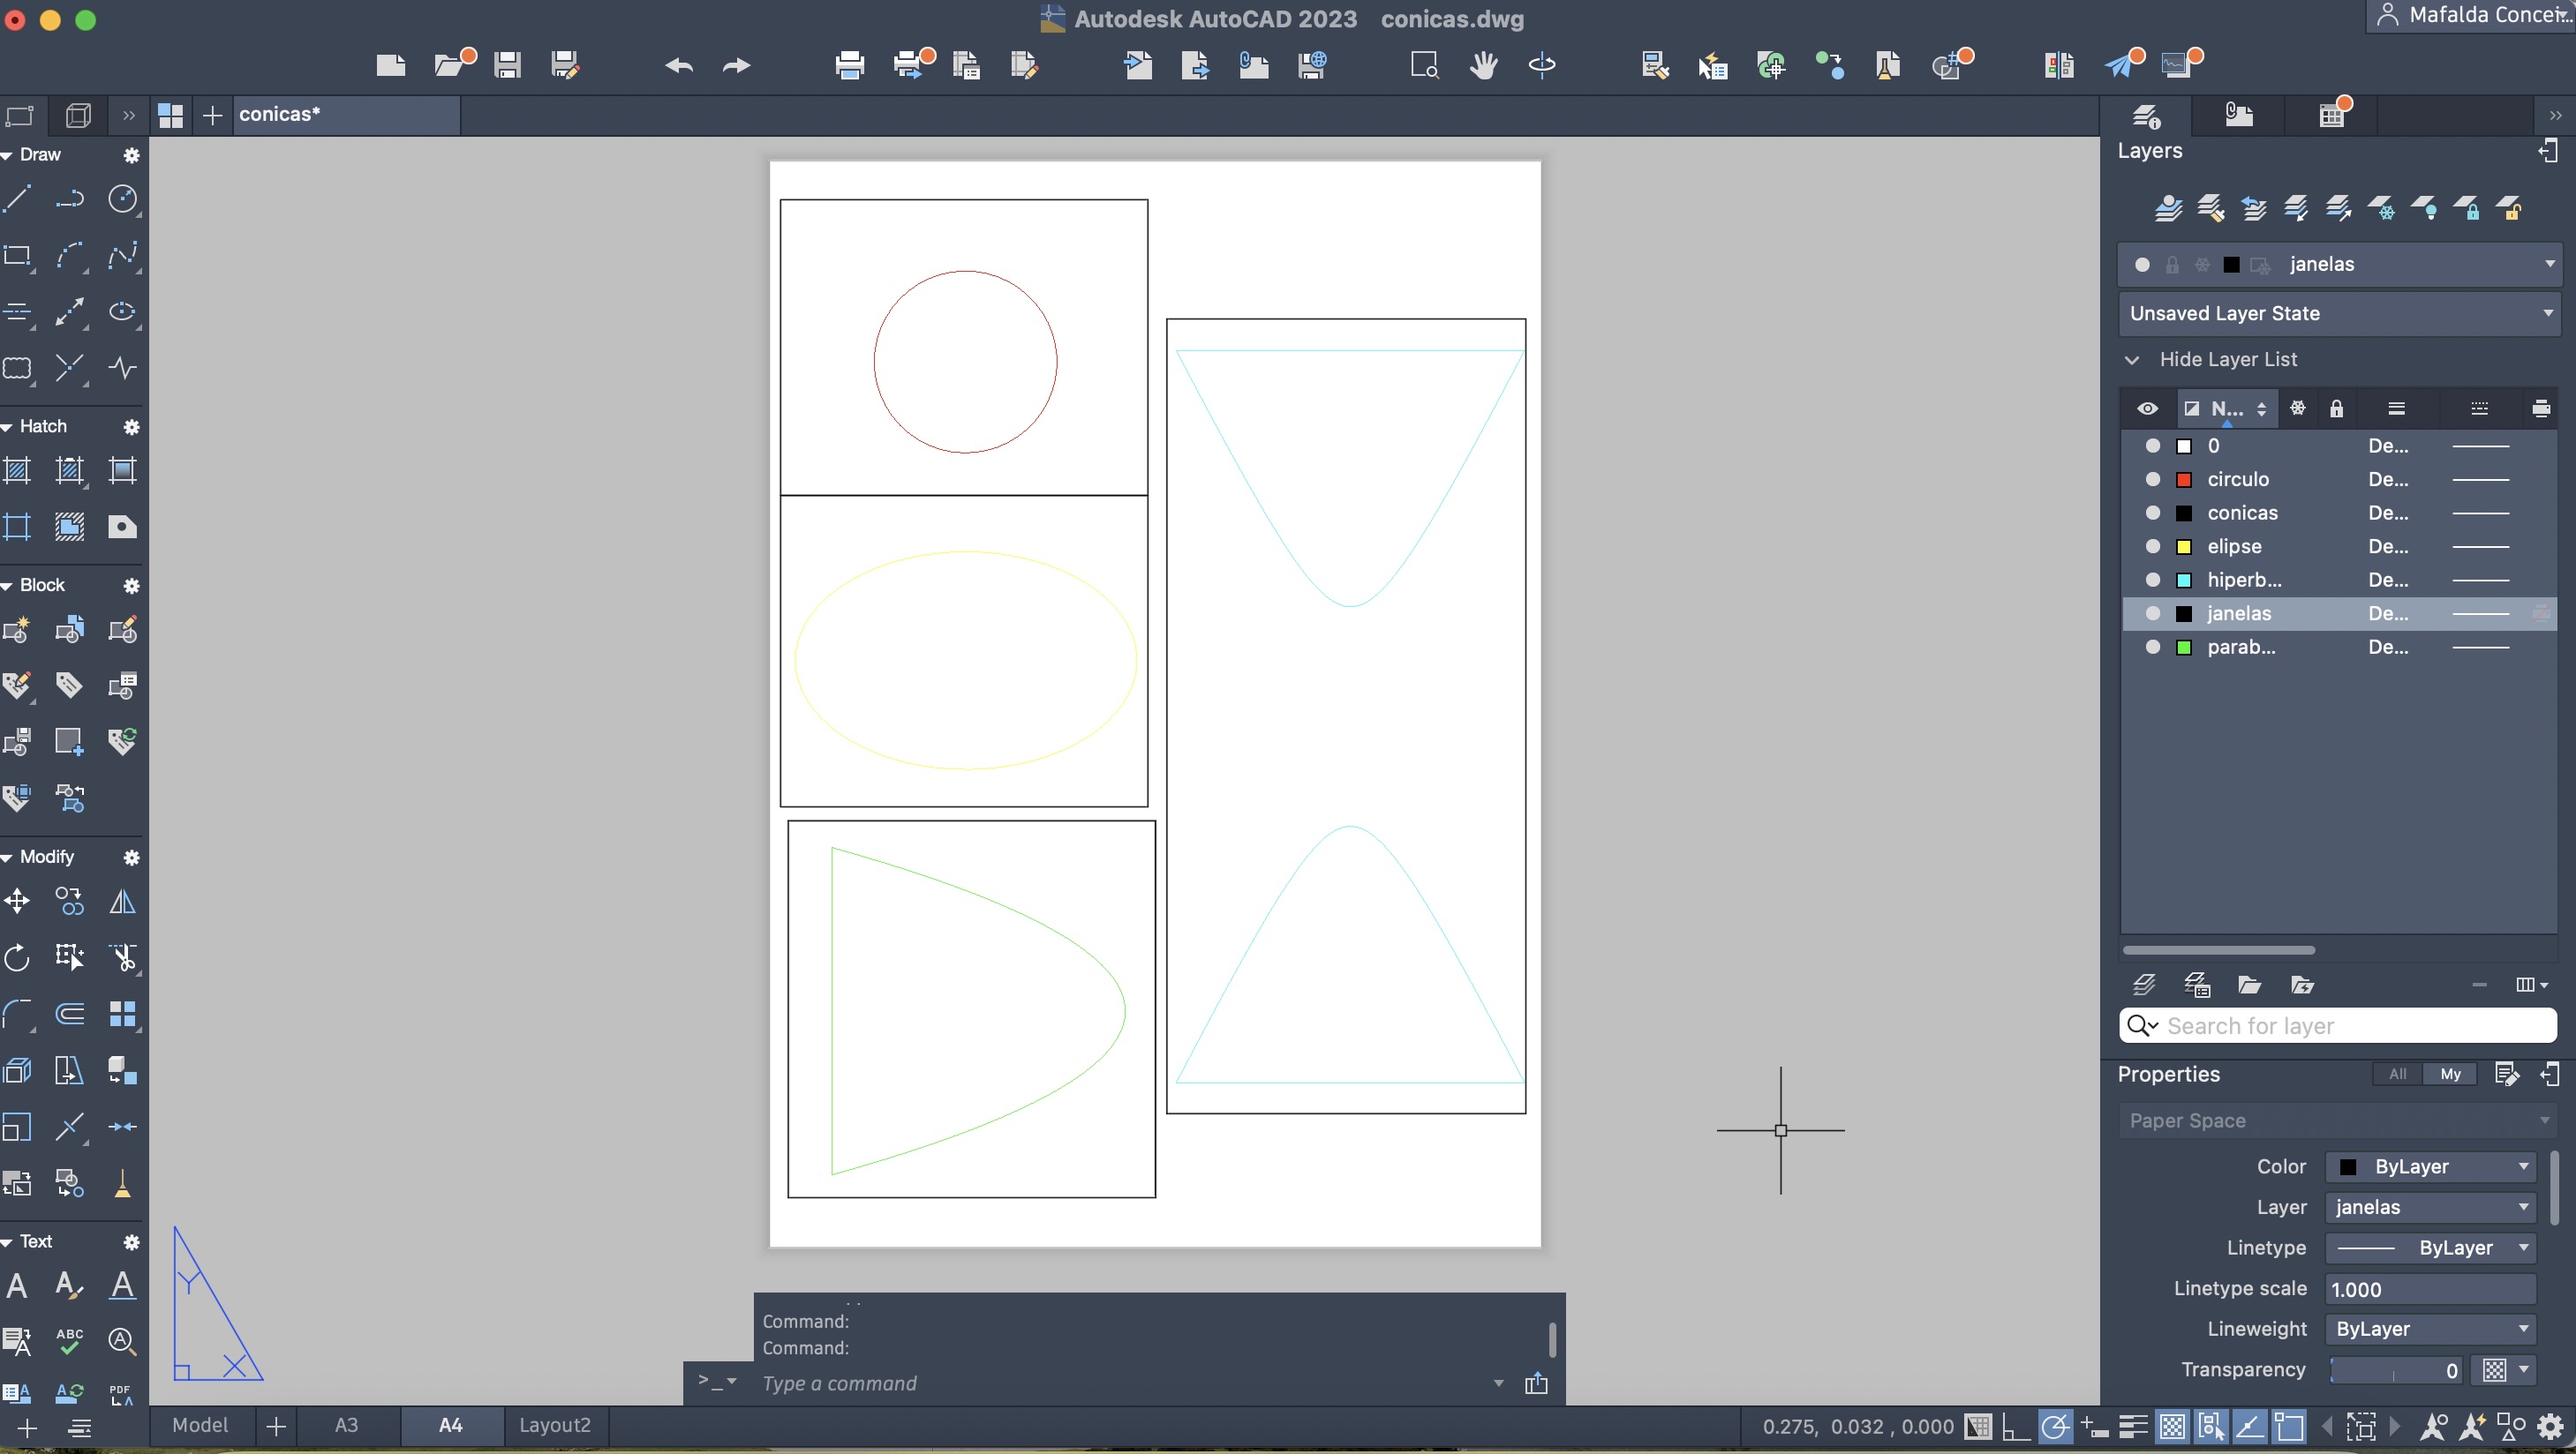This screenshot has width=2576, height=1454.
Task: Click the Plot print icon
Action: point(849,66)
